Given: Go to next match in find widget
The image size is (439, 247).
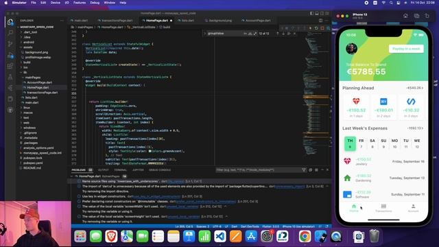Looking at the screenshot, I should point(283,34).
